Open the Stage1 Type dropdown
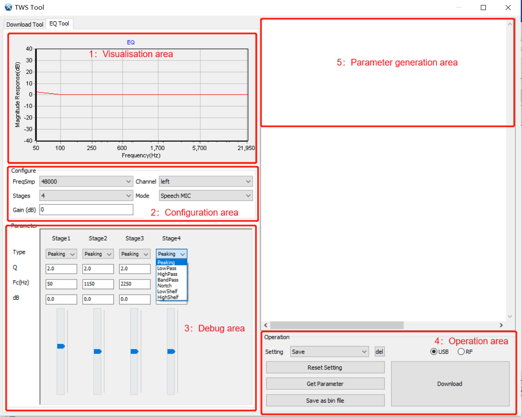The height and width of the screenshot is (417, 522). 61,254
